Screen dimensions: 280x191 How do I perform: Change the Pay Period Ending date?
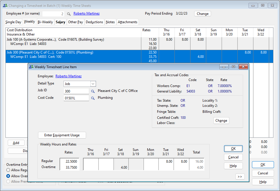click(202, 13)
